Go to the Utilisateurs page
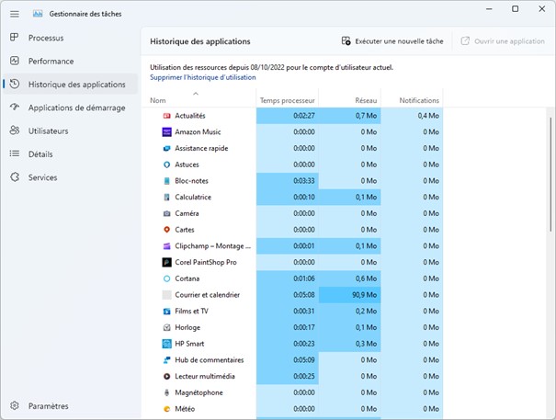Image resolution: width=556 pixels, height=420 pixels. 48,131
